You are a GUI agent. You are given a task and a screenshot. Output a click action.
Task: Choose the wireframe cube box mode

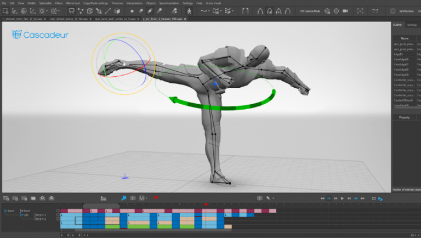(x=90, y=11)
